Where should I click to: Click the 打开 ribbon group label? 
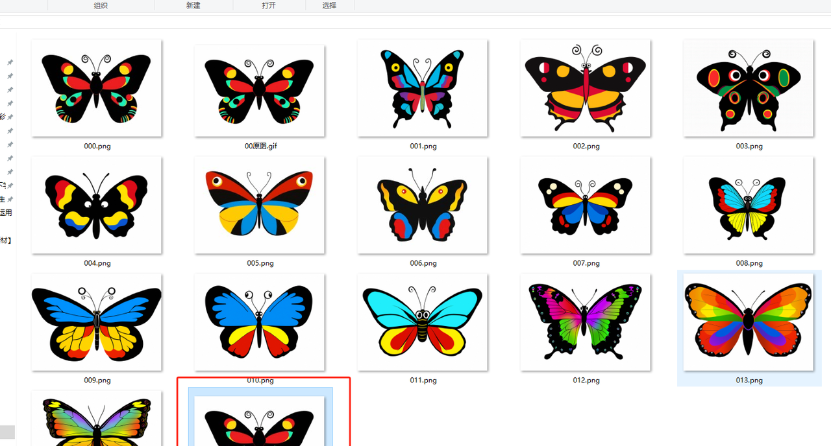[269, 5]
